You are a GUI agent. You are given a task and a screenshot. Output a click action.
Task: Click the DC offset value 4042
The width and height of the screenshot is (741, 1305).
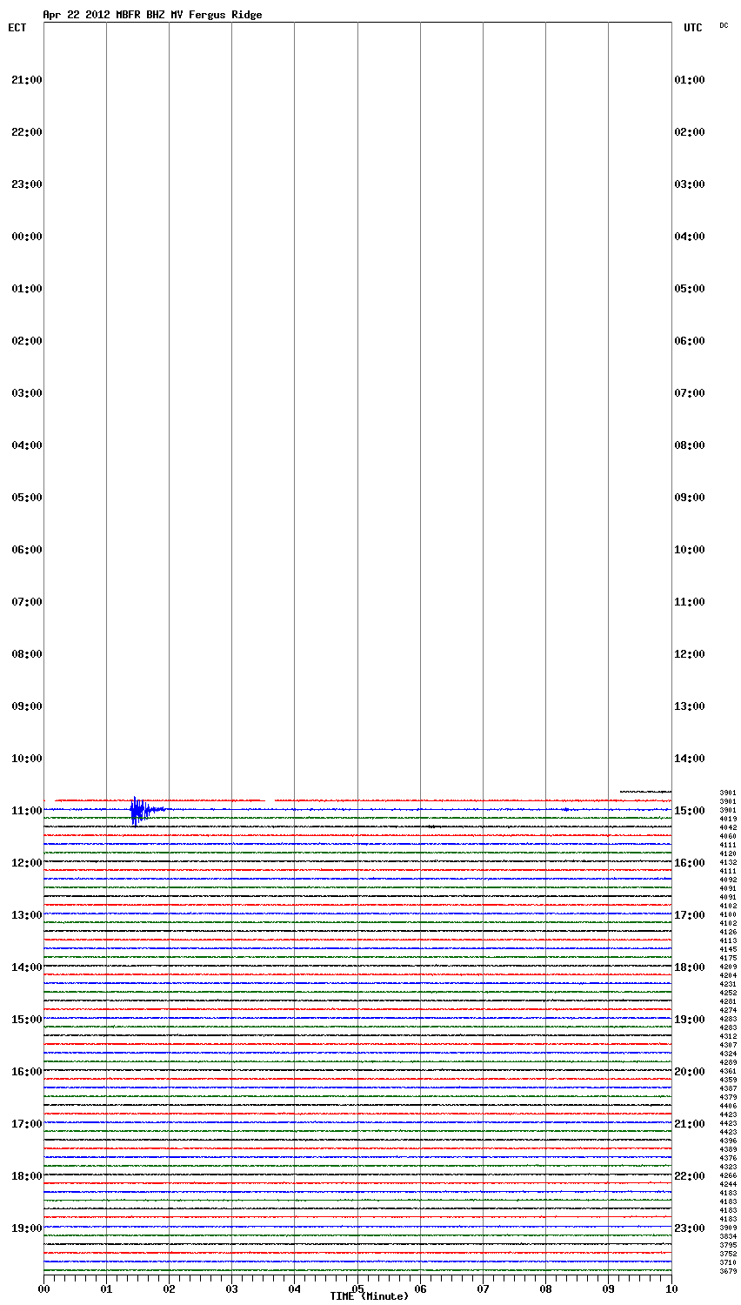pyautogui.click(x=728, y=827)
